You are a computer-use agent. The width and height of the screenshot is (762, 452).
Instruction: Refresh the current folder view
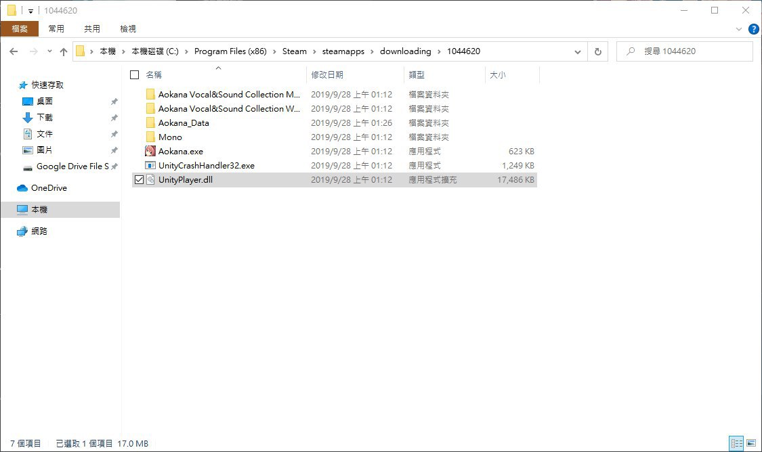(597, 51)
